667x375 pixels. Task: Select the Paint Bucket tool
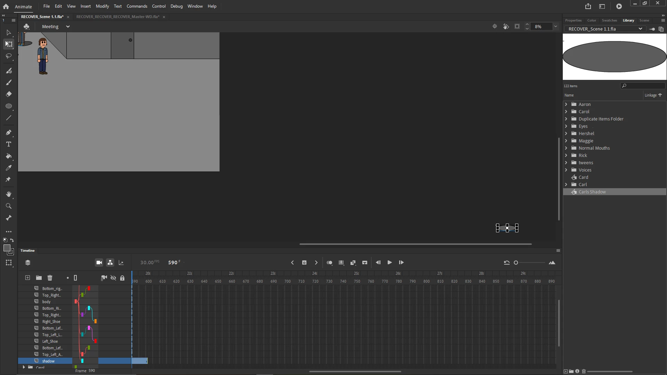(9, 156)
